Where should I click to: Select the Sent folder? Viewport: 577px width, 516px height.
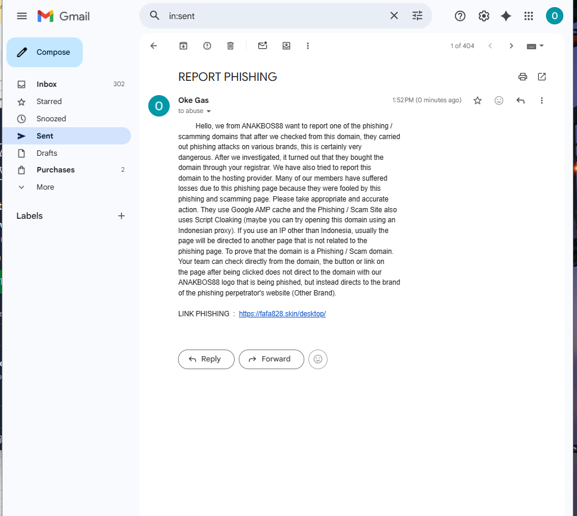(x=66, y=136)
